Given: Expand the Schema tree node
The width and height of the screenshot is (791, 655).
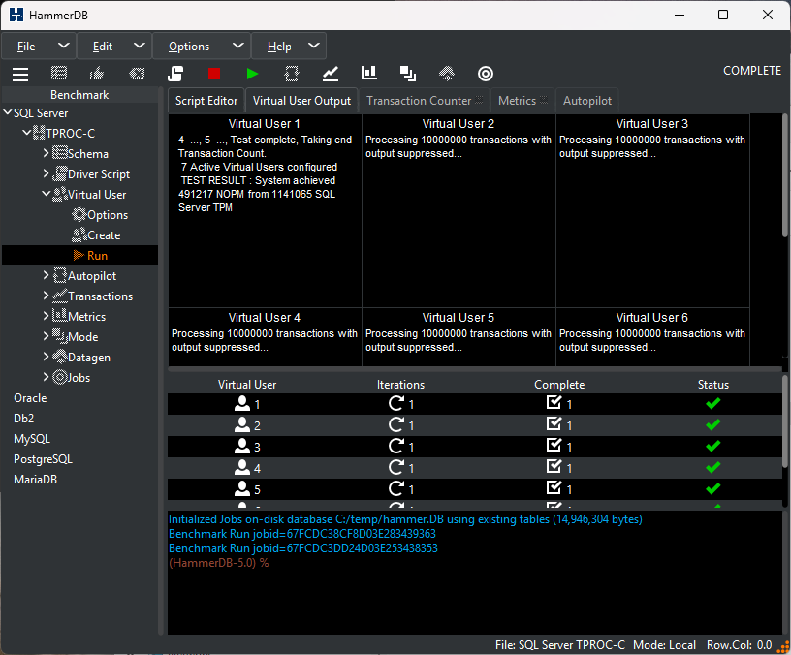Looking at the screenshot, I should point(47,153).
